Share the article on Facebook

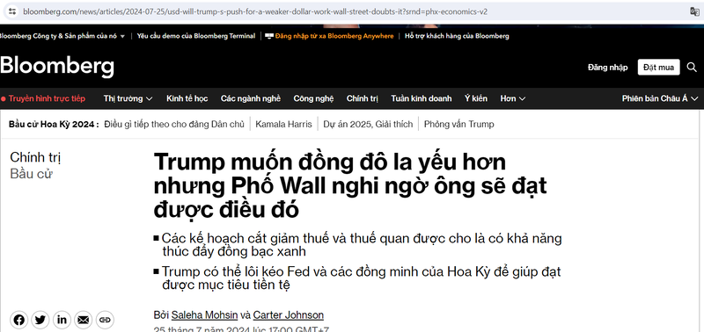18,320
